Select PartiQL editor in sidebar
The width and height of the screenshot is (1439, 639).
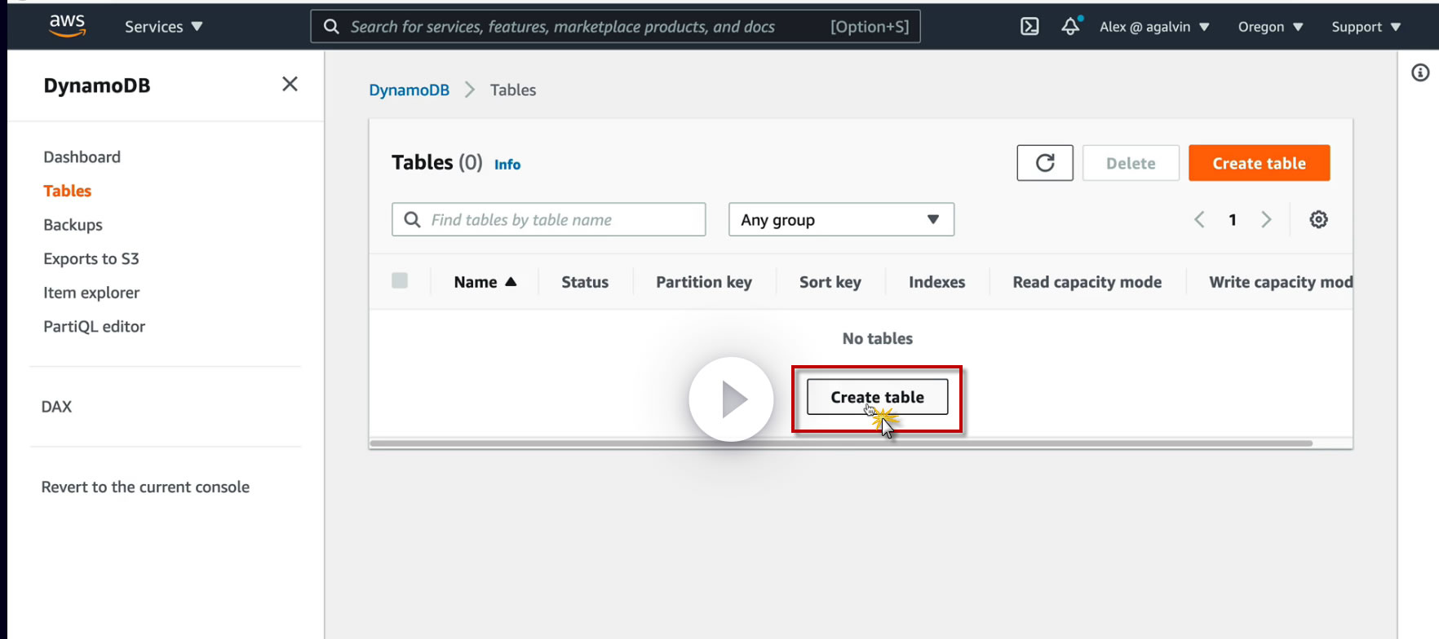coord(94,327)
